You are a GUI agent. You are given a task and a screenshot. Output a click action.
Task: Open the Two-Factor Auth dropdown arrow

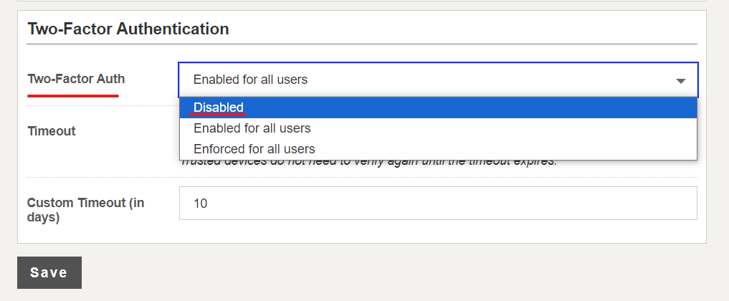pyautogui.click(x=681, y=81)
